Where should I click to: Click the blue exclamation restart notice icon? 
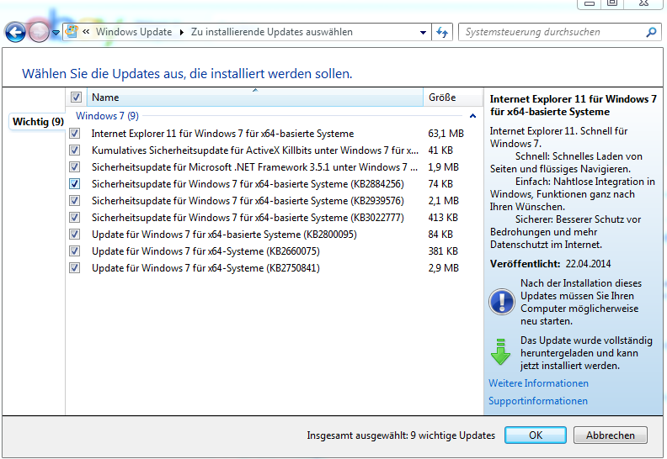(502, 302)
